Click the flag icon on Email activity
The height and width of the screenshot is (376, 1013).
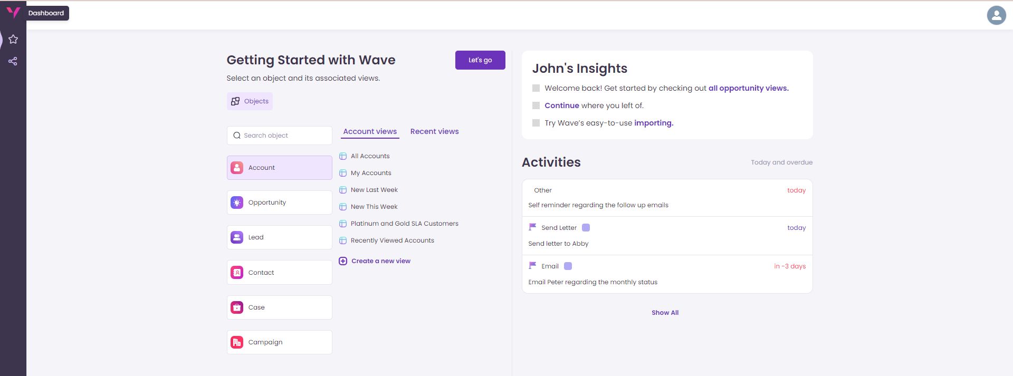(x=532, y=266)
